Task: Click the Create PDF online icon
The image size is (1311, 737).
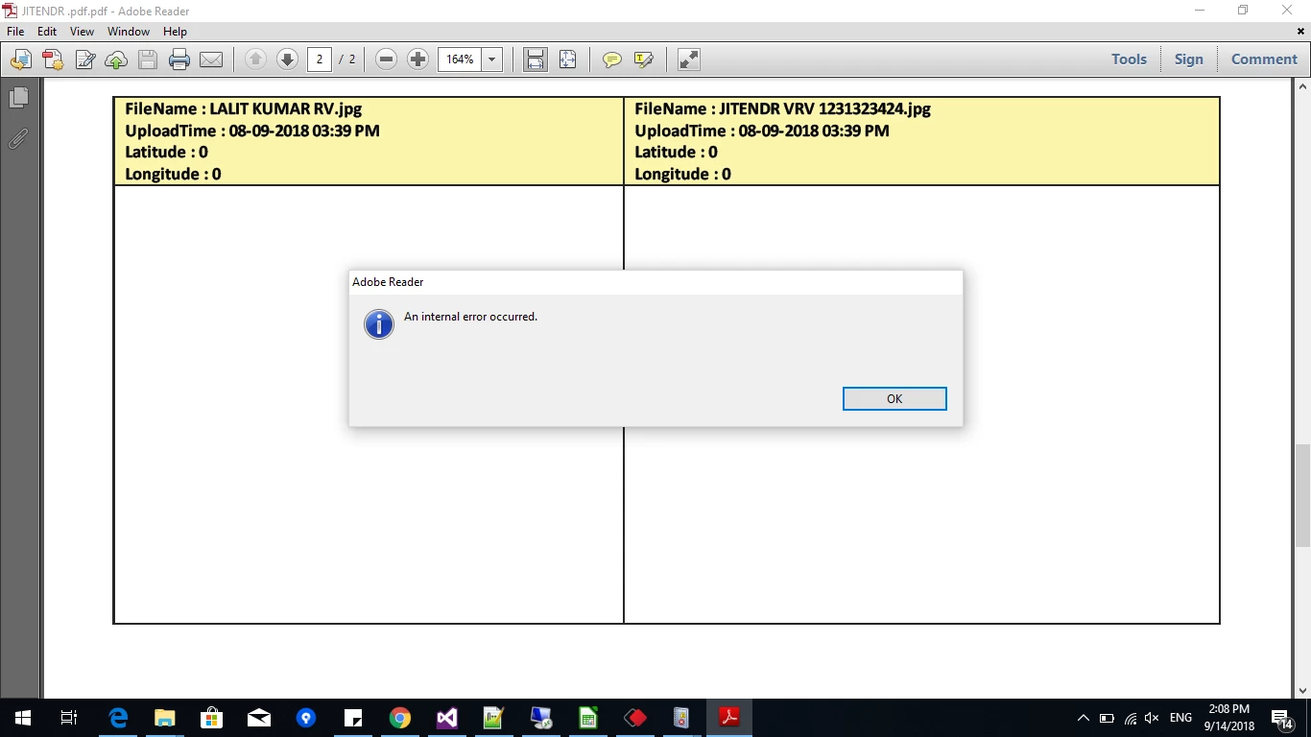Action: coord(53,59)
